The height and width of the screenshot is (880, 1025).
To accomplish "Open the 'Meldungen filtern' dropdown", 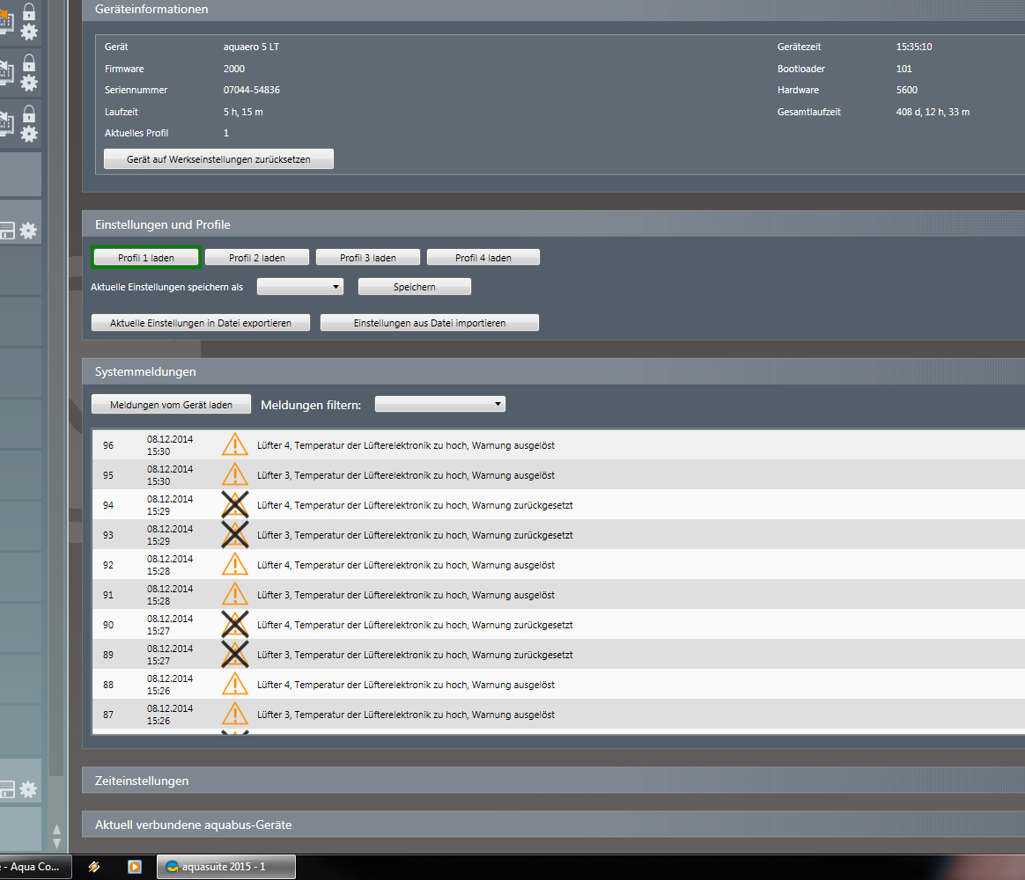I will click(x=440, y=405).
